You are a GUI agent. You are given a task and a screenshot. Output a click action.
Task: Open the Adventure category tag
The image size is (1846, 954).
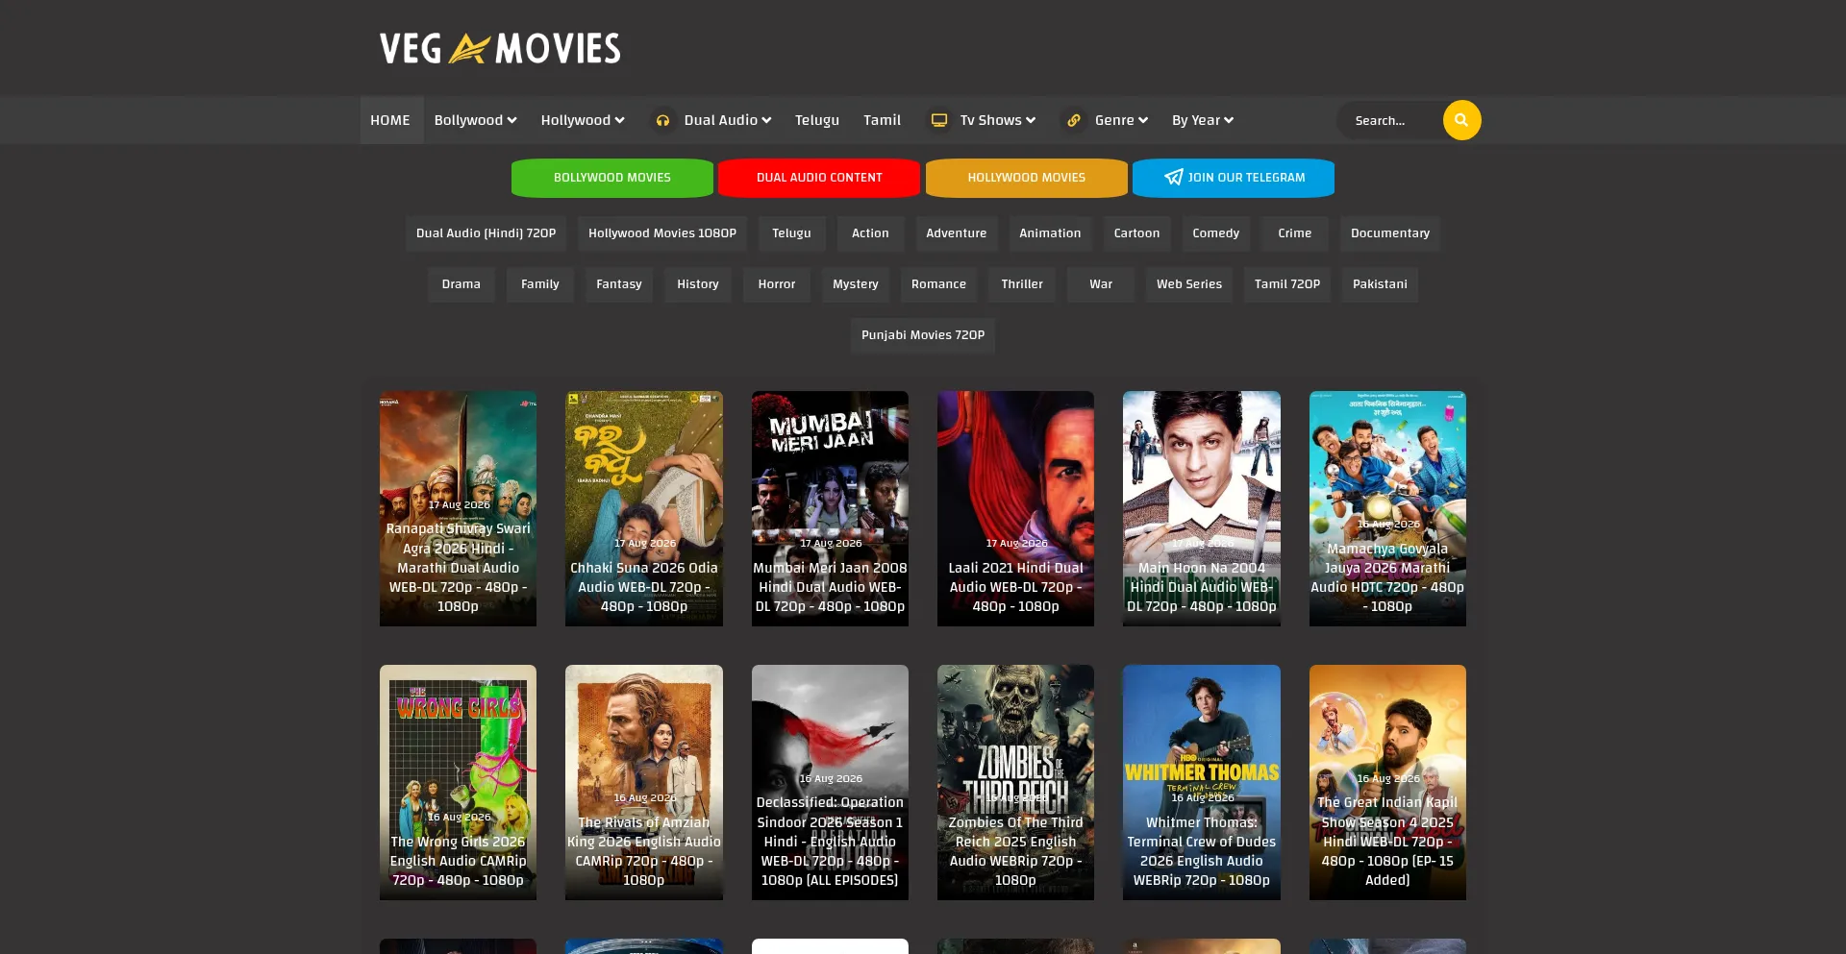point(957,233)
